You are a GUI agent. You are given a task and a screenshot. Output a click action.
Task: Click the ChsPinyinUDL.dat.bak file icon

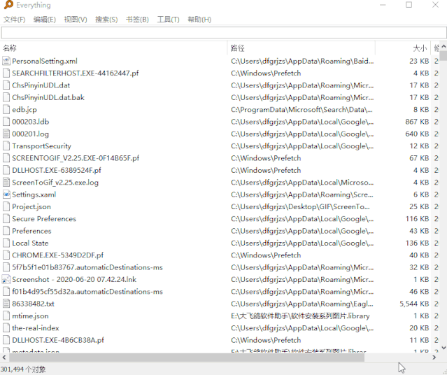(6, 97)
